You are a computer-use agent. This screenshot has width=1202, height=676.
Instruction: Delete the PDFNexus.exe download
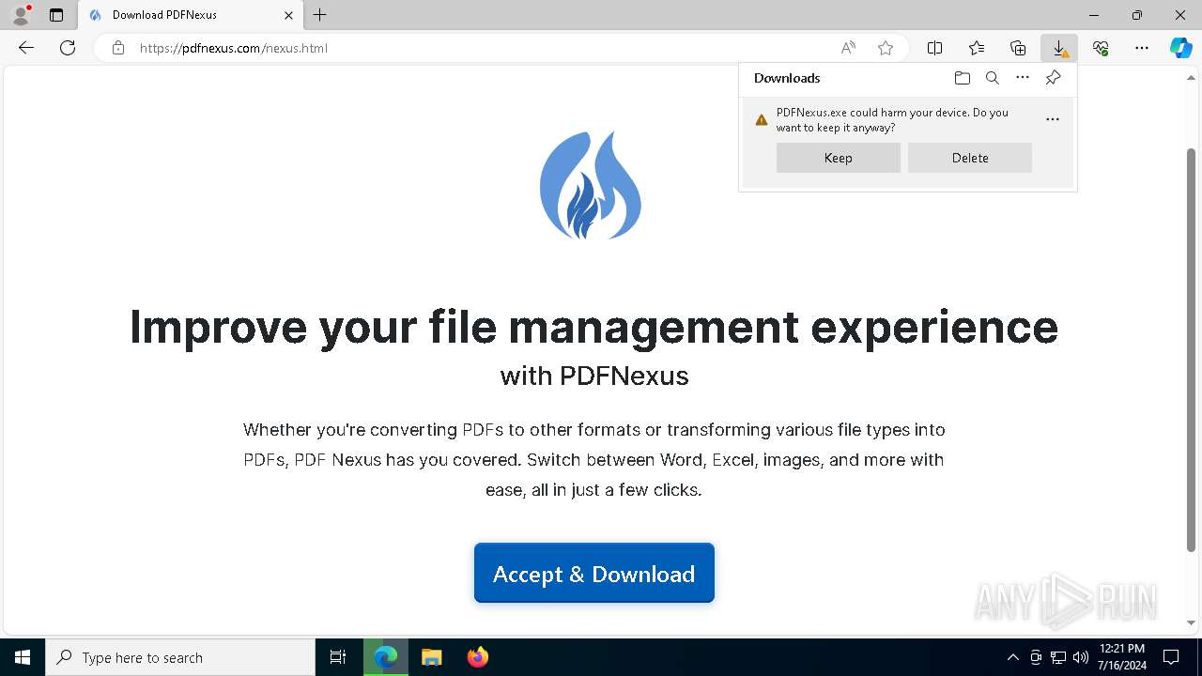pyautogui.click(x=970, y=158)
